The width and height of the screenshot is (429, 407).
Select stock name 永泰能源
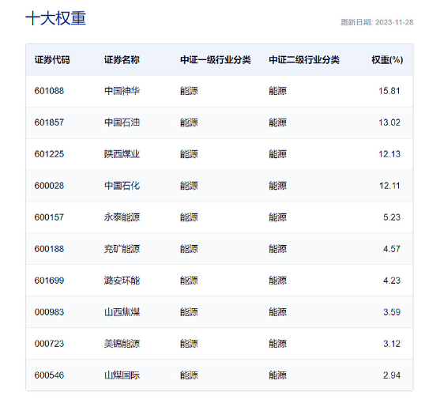pyautogui.click(x=122, y=217)
